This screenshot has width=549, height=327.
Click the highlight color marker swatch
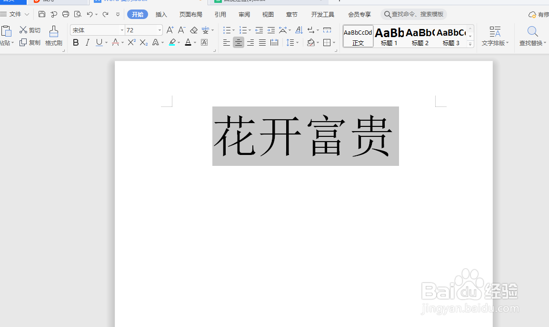[172, 43]
